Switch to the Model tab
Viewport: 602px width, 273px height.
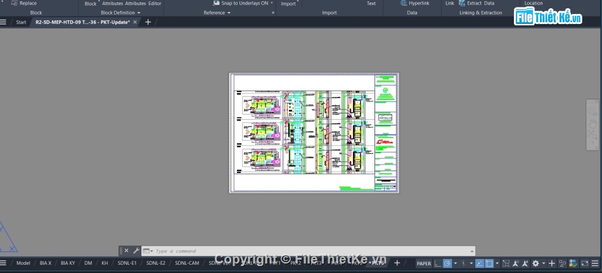tap(23, 263)
